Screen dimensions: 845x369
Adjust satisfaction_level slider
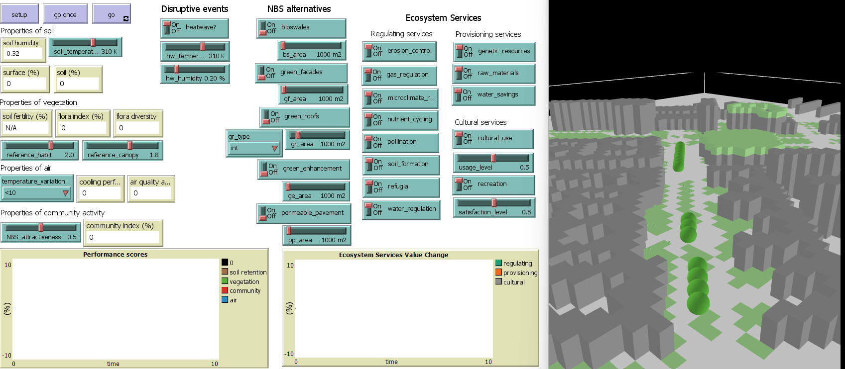pyautogui.click(x=494, y=207)
